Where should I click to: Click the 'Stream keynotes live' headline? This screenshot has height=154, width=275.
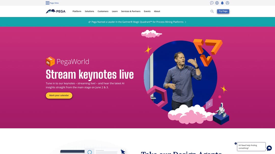[x=90, y=74]
